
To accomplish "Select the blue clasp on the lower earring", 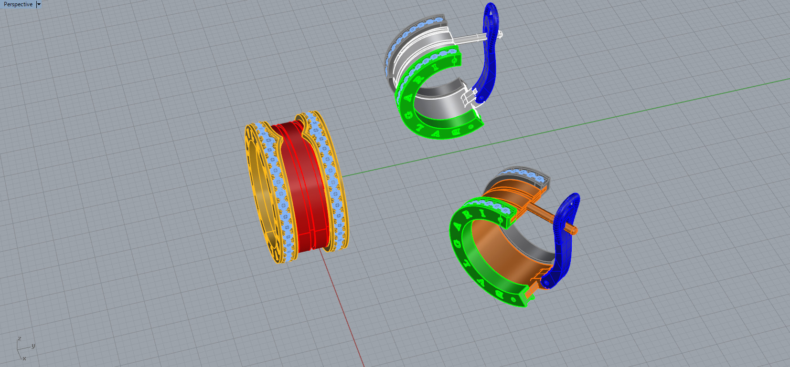I will [x=563, y=241].
